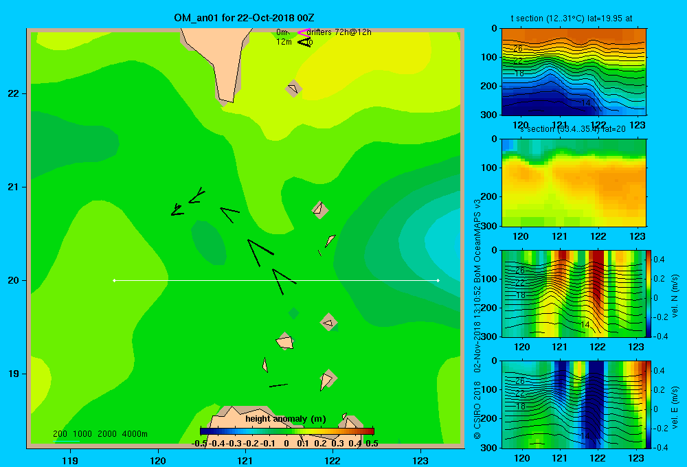The height and width of the screenshot is (467, 687).
Task: Click the "BoM OceanMAPS v3" vertical text
Action: 477,241
